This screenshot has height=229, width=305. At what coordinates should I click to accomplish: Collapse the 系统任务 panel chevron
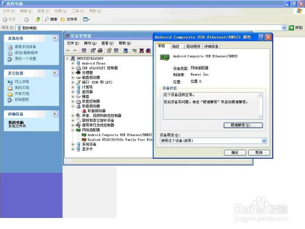point(54,38)
